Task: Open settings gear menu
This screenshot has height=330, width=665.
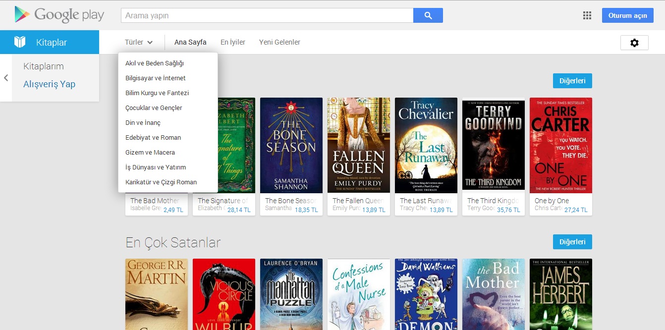Action: click(634, 43)
